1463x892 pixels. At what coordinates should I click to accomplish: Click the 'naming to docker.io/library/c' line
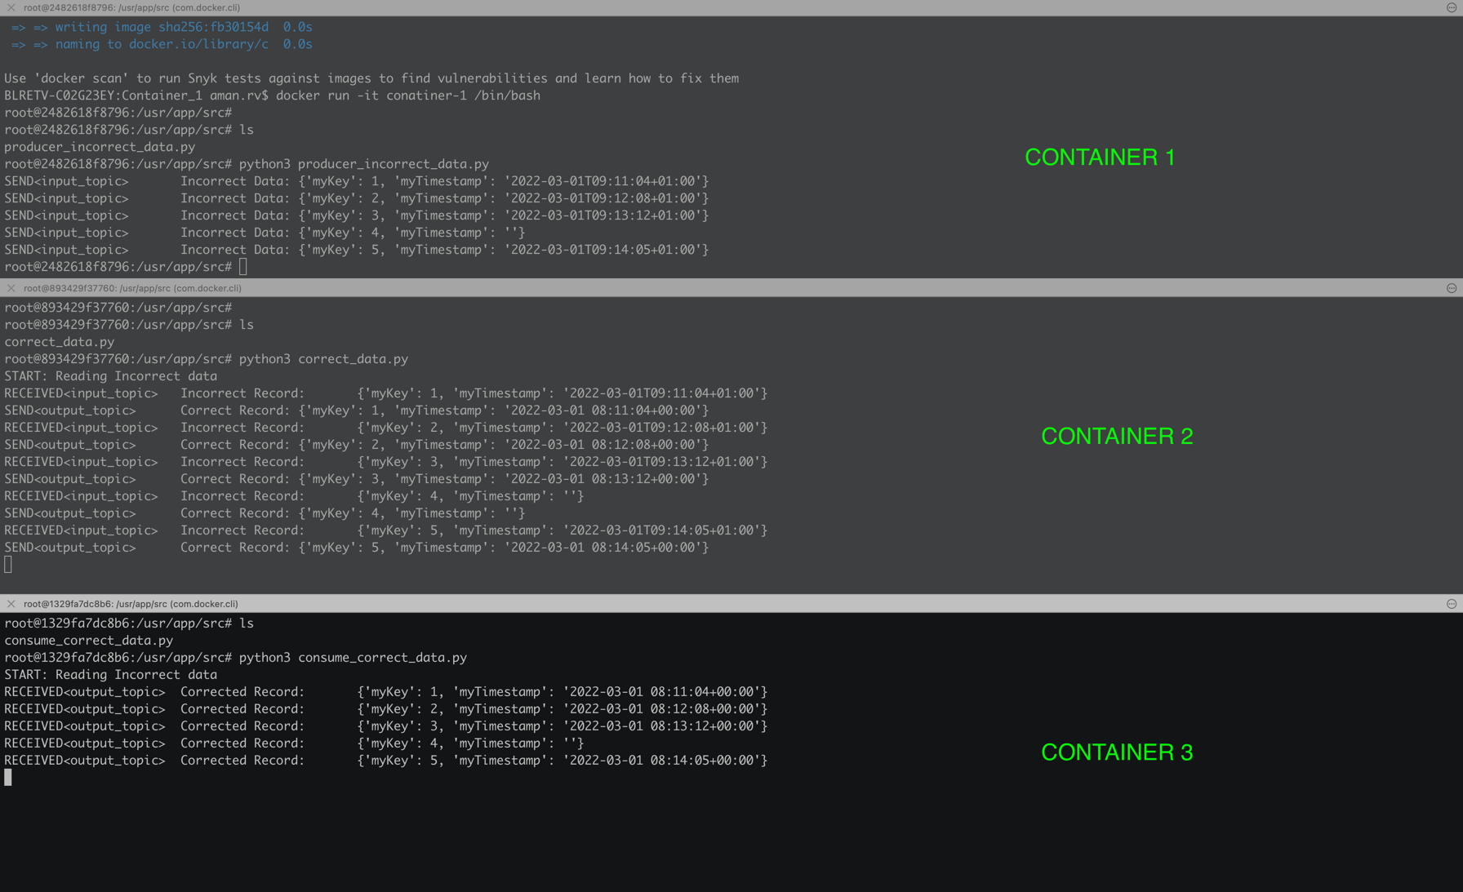point(162,44)
